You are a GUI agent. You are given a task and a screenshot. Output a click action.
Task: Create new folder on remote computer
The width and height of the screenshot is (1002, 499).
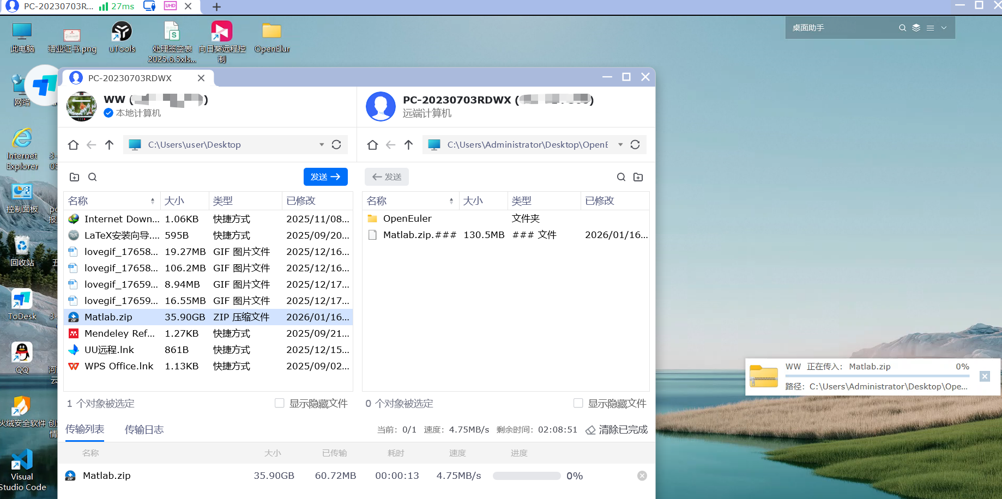pos(638,177)
